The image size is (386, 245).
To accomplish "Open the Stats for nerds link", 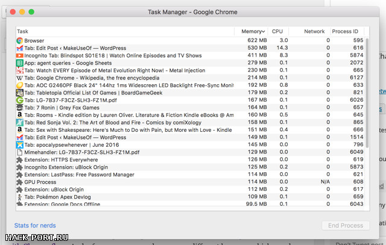I will [35, 225].
